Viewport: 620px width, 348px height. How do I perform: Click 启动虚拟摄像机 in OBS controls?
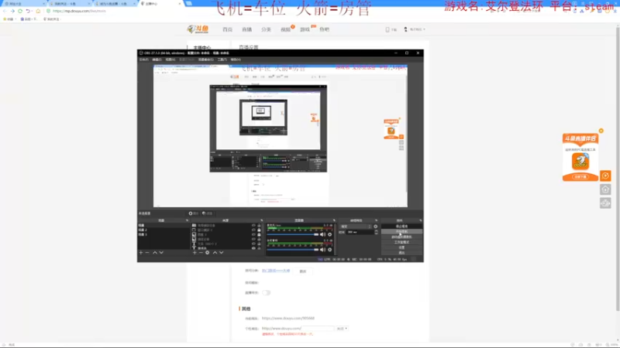point(401,237)
